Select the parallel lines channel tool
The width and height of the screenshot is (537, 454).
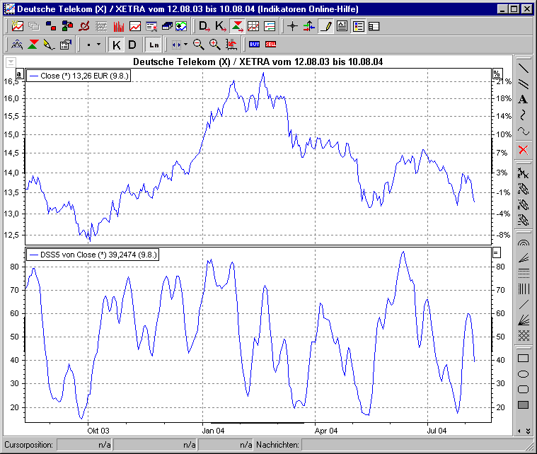[523, 84]
